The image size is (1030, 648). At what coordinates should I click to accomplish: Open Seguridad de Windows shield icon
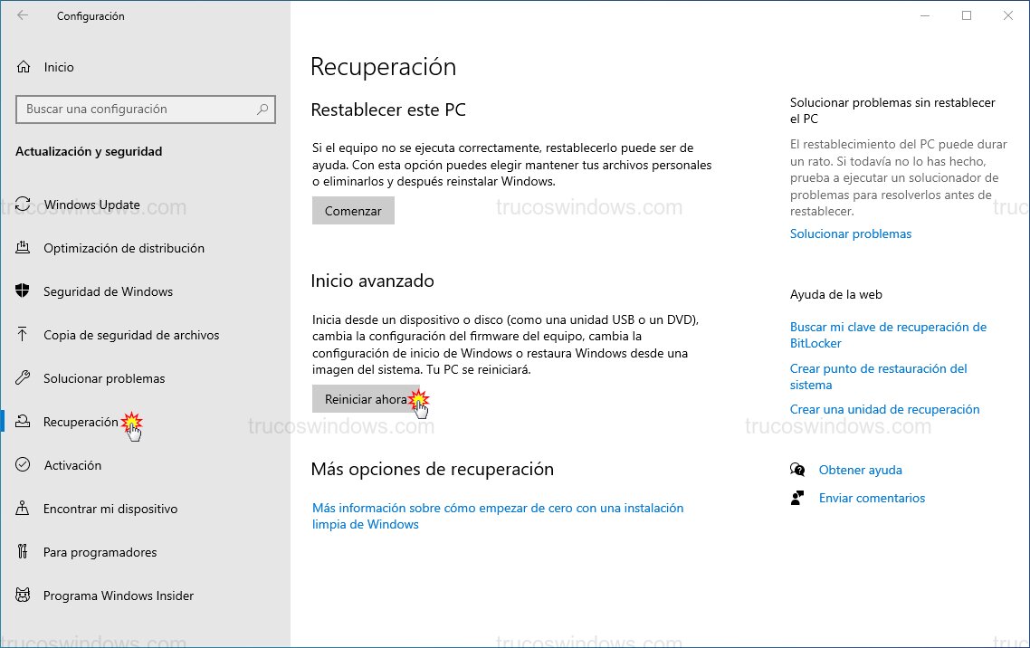click(23, 291)
